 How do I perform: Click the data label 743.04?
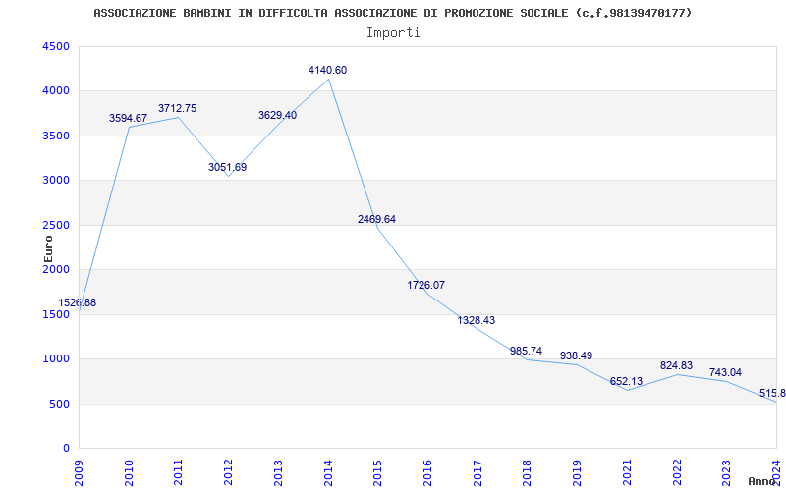pos(725,373)
